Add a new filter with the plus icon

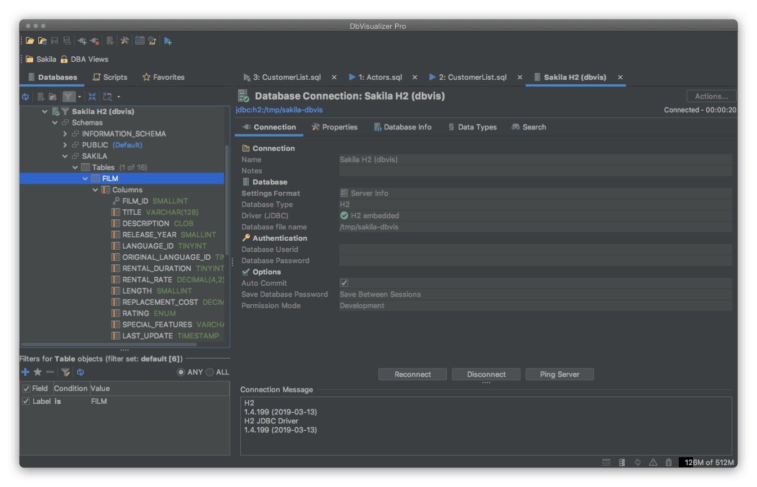tap(25, 372)
